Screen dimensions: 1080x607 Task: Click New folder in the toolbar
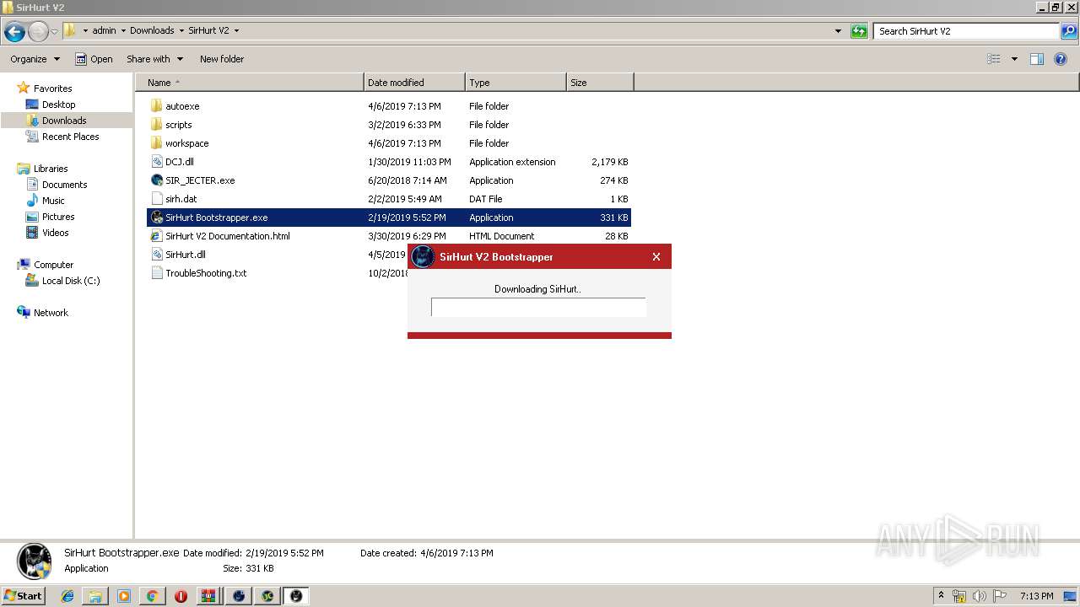pyautogui.click(x=222, y=59)
